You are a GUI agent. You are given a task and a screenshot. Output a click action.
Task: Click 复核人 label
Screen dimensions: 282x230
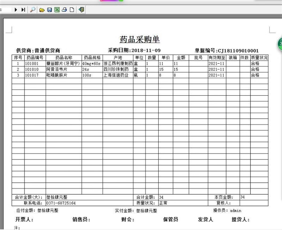(223, 203)
